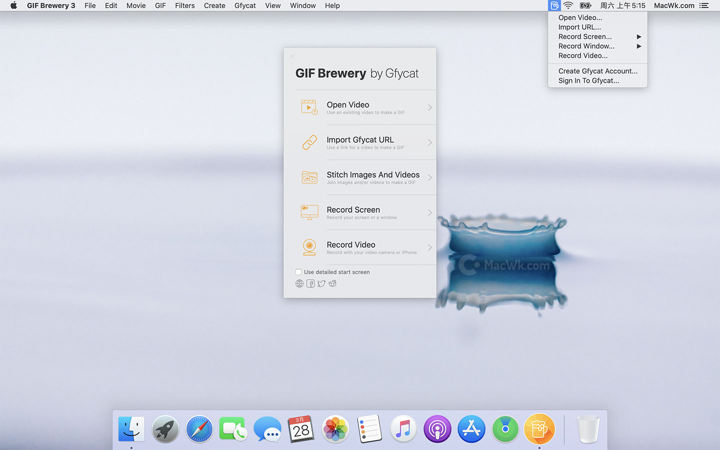Click the GIF Brewery menu bar status icon

point(554,5)
